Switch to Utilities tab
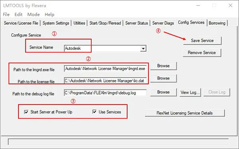The width and height of the screenshot is (239, 149). pos(79,23)
